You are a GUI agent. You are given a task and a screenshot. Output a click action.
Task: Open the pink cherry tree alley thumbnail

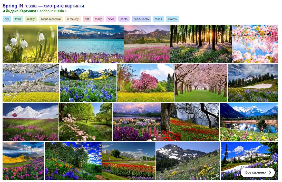click(201, 83)
